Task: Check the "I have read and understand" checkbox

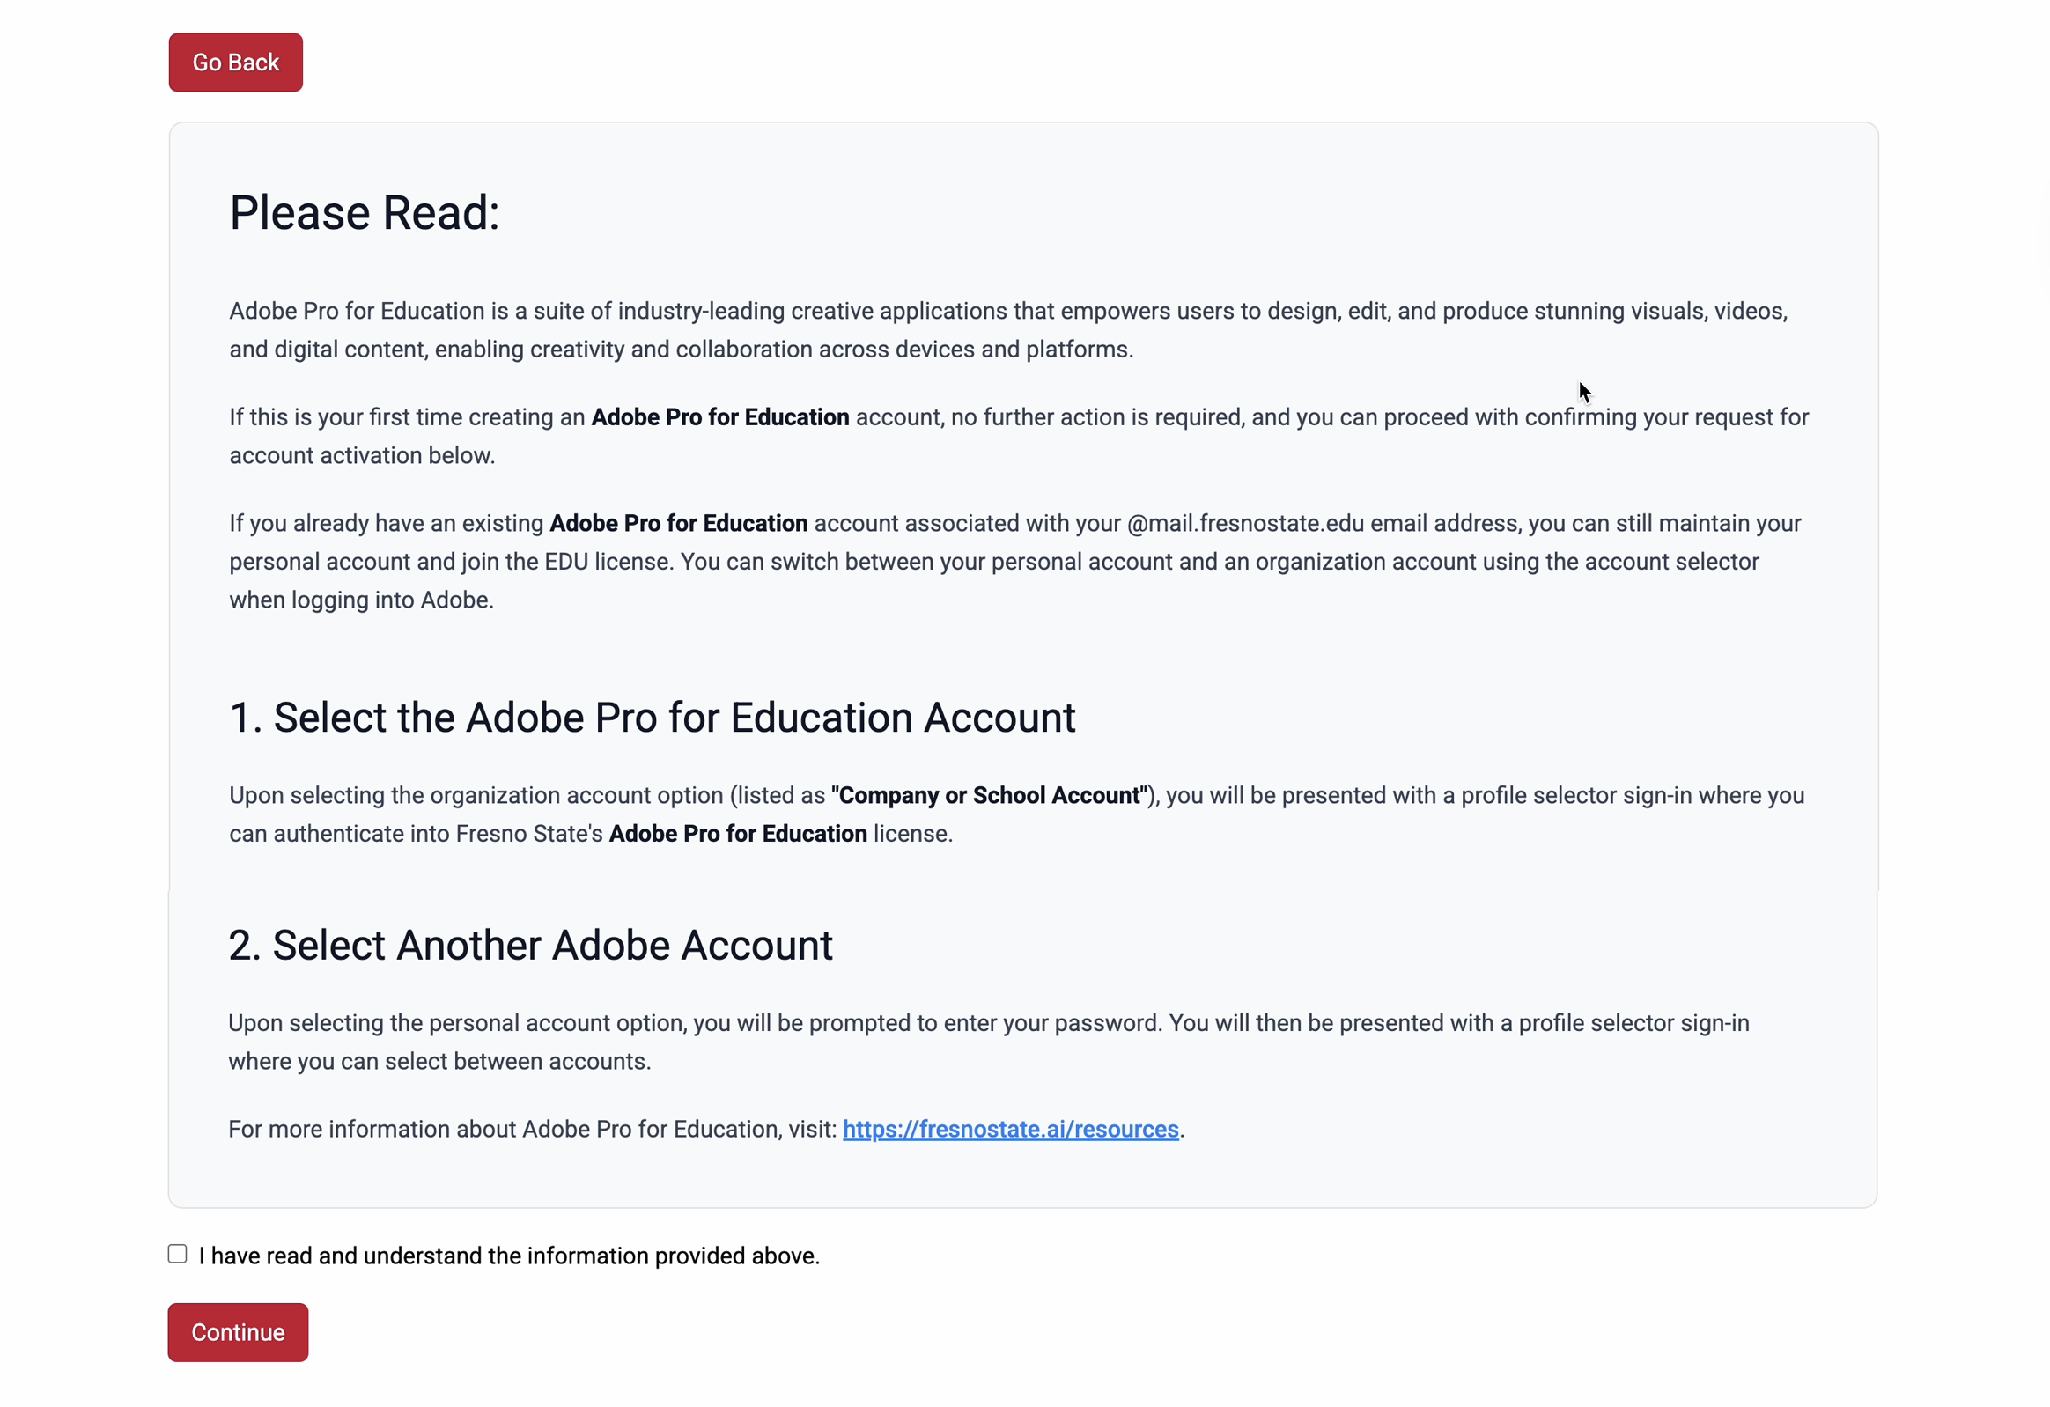Action: (177, 1254)
